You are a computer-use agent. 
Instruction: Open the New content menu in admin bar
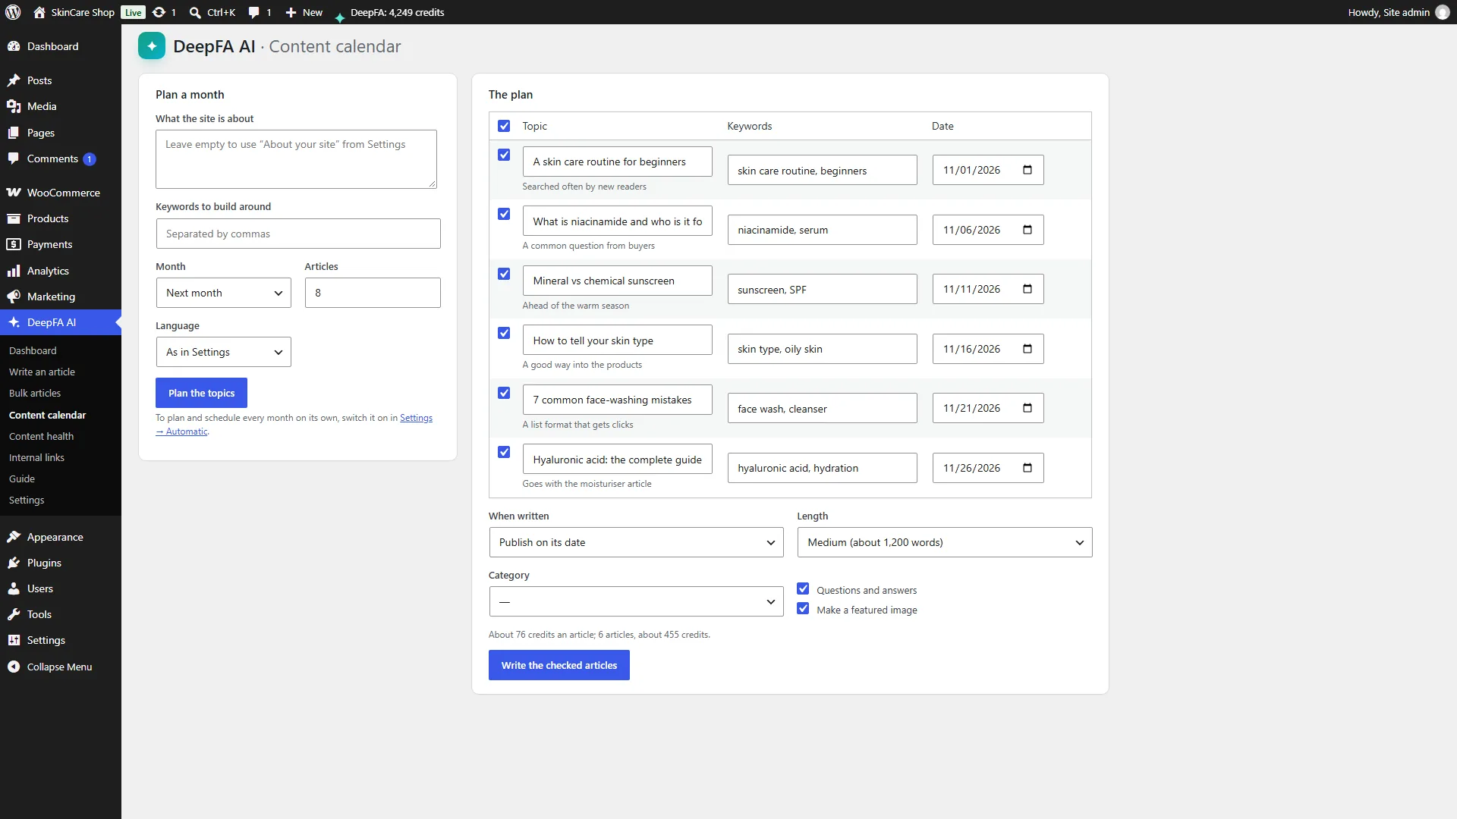[304, 12]
